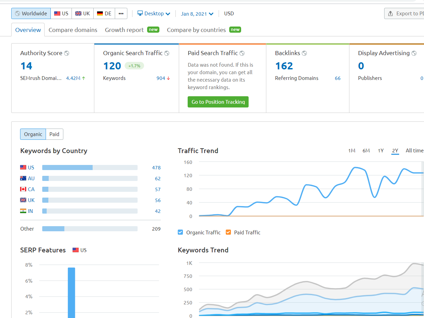Click the US keywords progress bar
The width and height of the screenshot is (424, 318).
point(90,167)
